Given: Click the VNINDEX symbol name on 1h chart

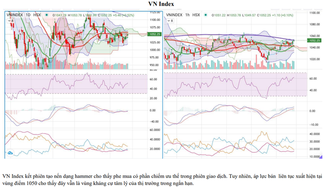Looking at the screenshot, I should tap(175, 15).
